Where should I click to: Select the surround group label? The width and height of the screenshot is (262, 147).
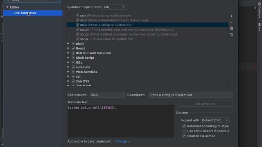(83, 67)
